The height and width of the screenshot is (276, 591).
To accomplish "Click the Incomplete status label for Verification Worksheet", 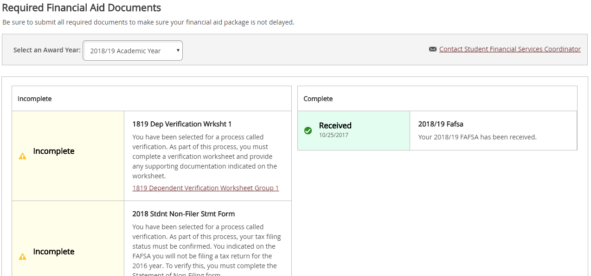I will [x=54, y=151].
